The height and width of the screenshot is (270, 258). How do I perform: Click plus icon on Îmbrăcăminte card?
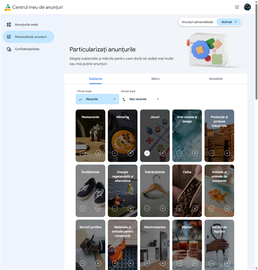pos(162,208)
